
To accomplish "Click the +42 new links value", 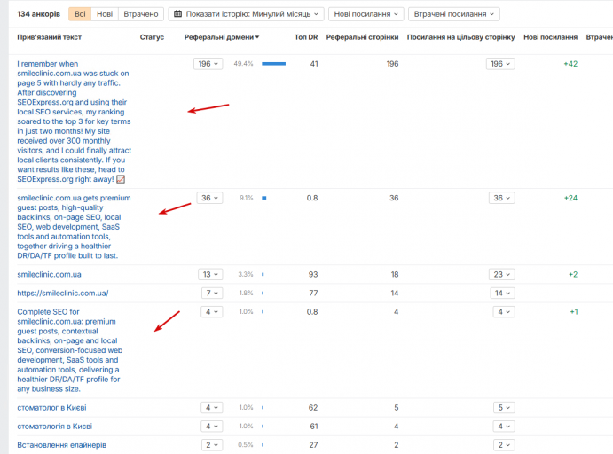I will [570, 64].
